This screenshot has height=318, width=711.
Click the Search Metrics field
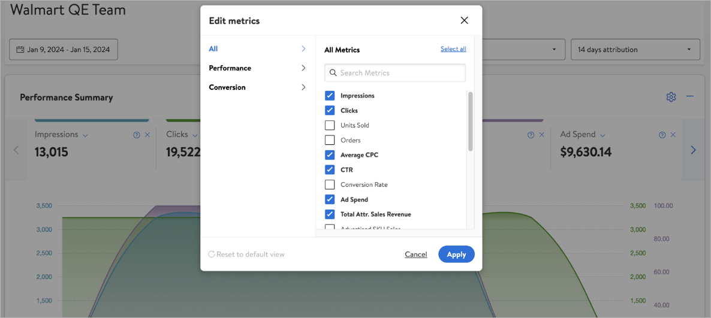(x=396, y=73)
